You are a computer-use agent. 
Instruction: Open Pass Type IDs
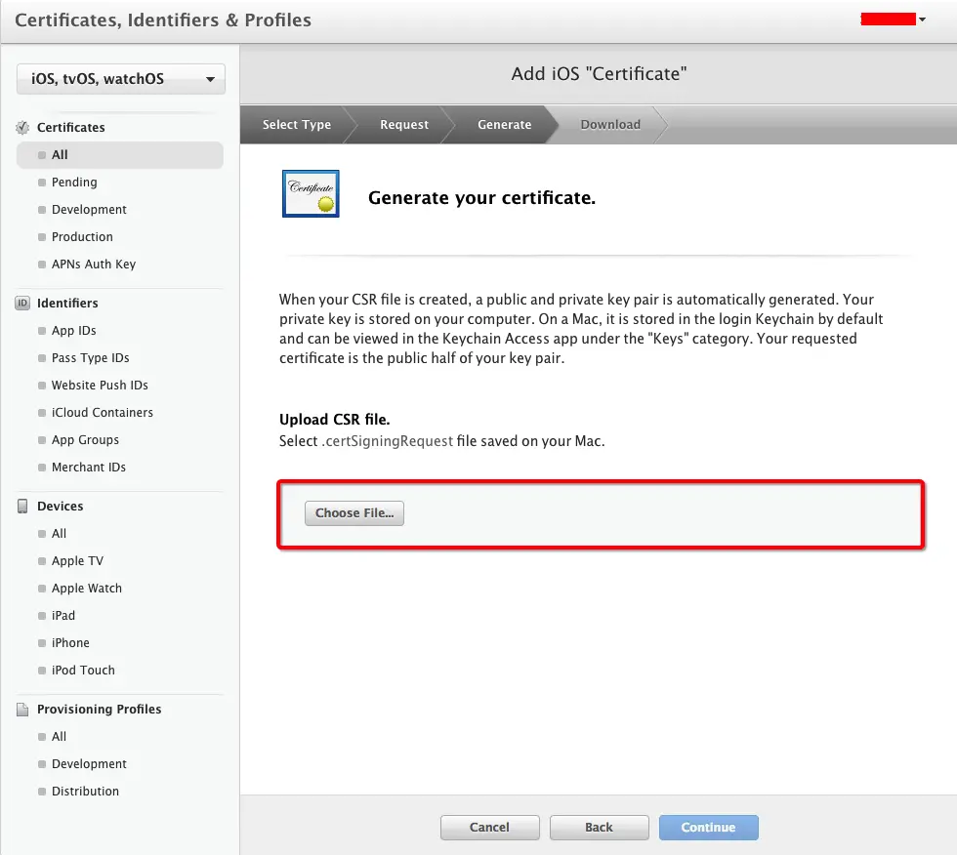coord(90,358)
